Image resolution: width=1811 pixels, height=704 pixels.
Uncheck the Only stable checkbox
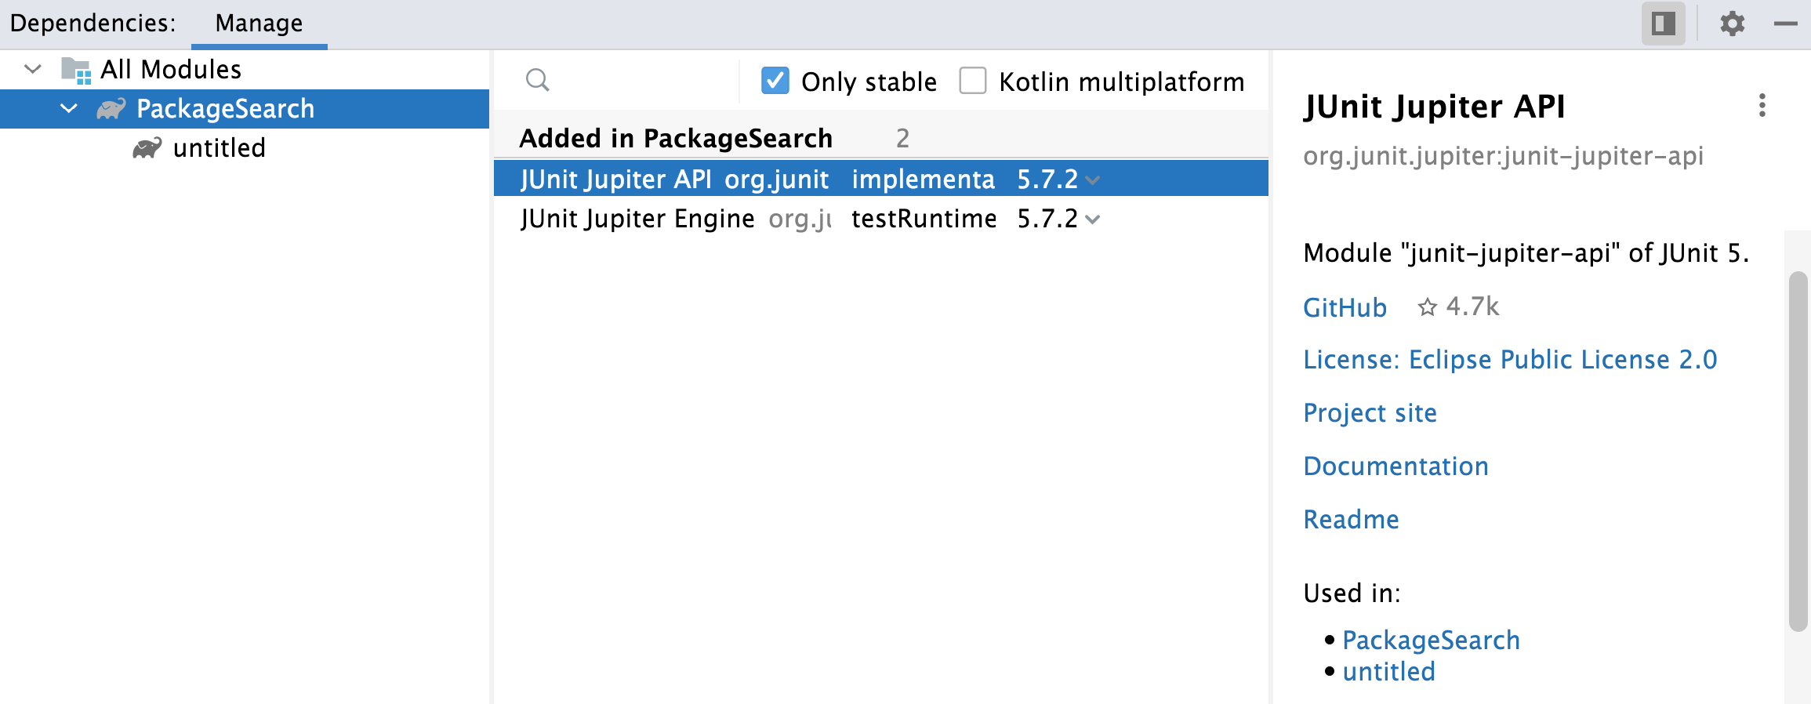(775, 81)
